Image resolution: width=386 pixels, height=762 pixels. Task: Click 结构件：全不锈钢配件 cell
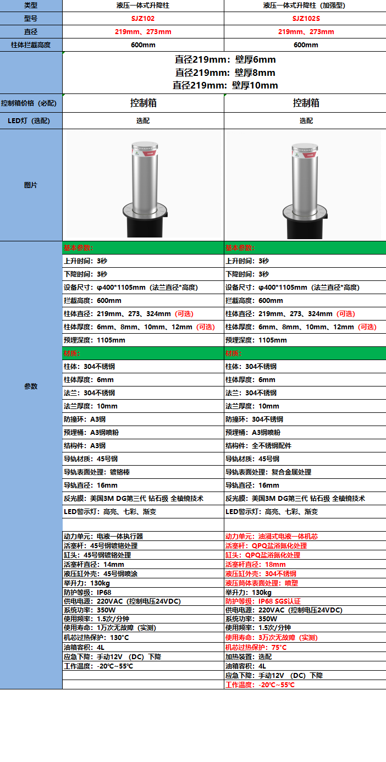pos(306,445)
